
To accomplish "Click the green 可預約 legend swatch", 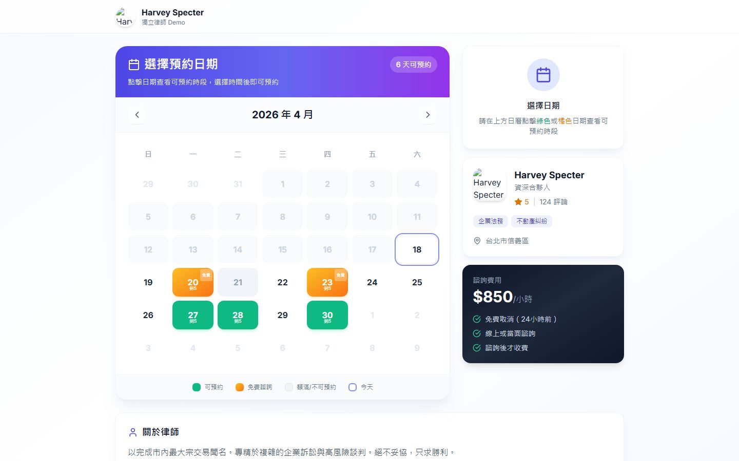I will pos(196,387).
